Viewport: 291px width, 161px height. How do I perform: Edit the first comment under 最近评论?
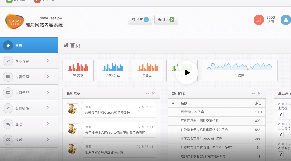pyautogui.click(x=281, y=115)
